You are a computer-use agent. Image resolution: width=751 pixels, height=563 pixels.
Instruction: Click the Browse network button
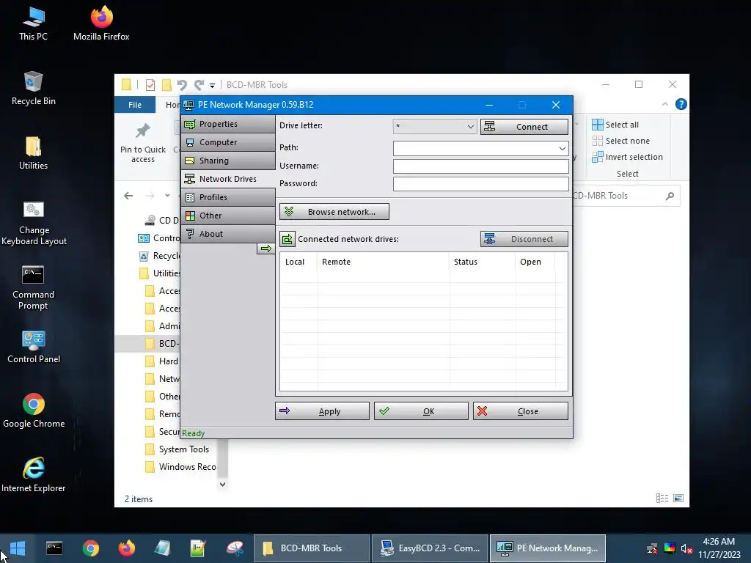click(x=334, y=212)
